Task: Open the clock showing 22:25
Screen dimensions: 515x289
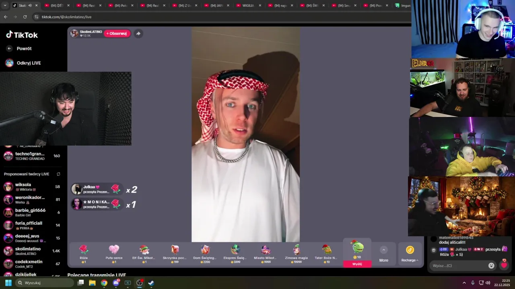Action: [502, 283]
